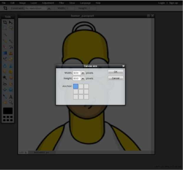Cancel the Canvas size dialog
Viewport: 183px width, 170px height.
[x=116, y=78]
